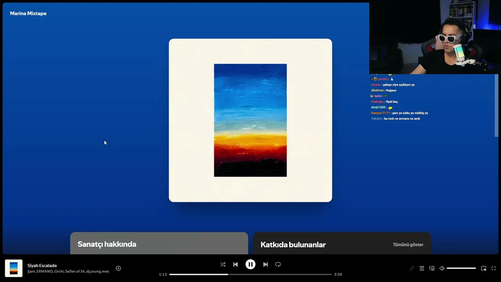Open the miniplayer
This screenshot has width=501, height=282.
click(483, 268)
